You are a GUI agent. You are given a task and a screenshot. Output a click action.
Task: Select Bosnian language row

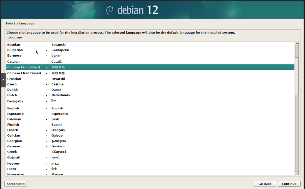(150, 45)
